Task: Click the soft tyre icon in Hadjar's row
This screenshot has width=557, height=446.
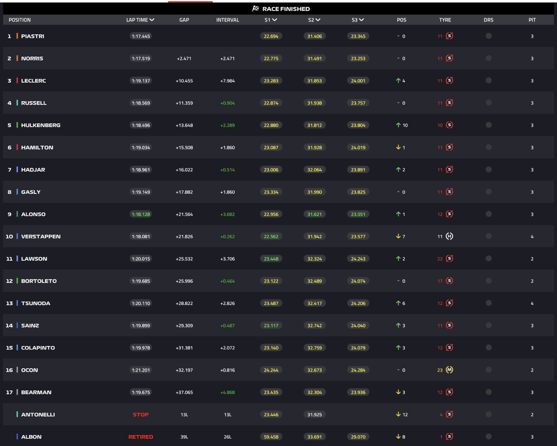Action: tap(450, 170)
